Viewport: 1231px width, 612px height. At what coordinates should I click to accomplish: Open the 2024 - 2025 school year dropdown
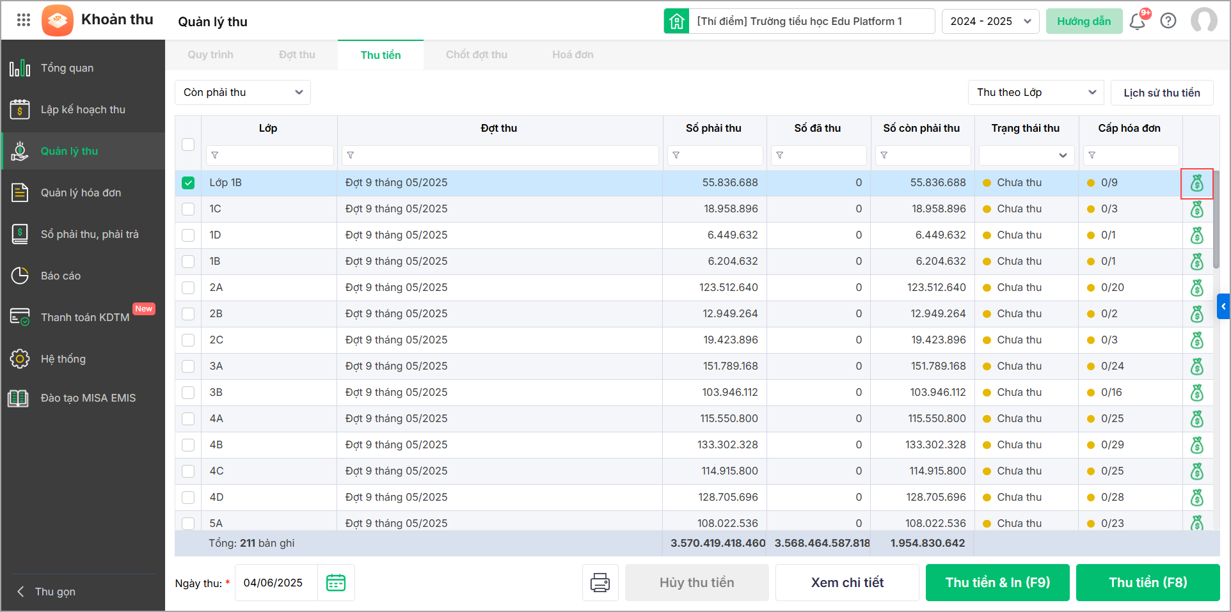point(990,21)
